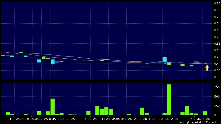Click the leftmost green volume bar
The height and width of the screenshot is (124, 221).
8,113
